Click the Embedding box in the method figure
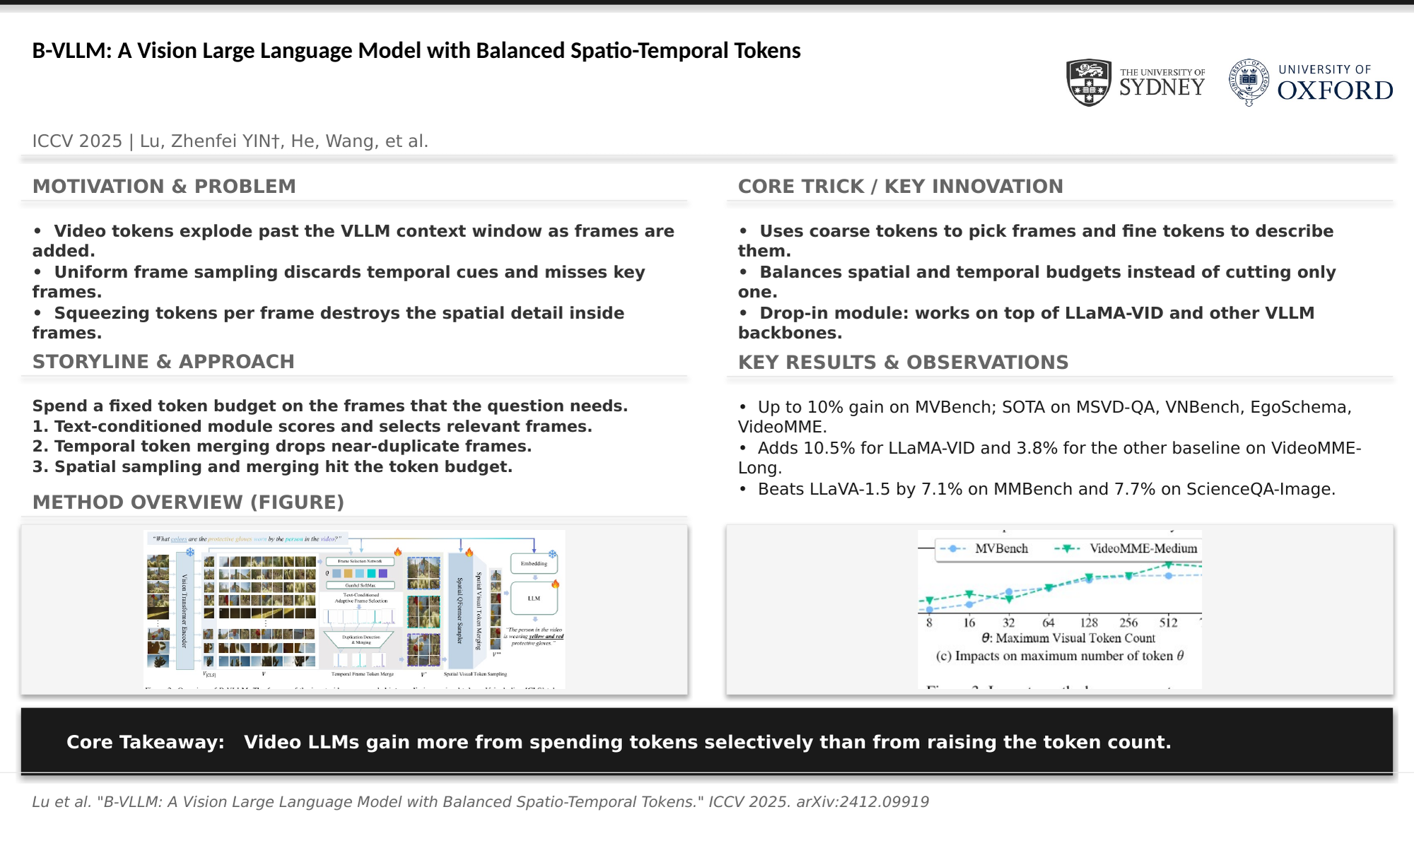The image size is (1414, 848). [x=534, y=563]
